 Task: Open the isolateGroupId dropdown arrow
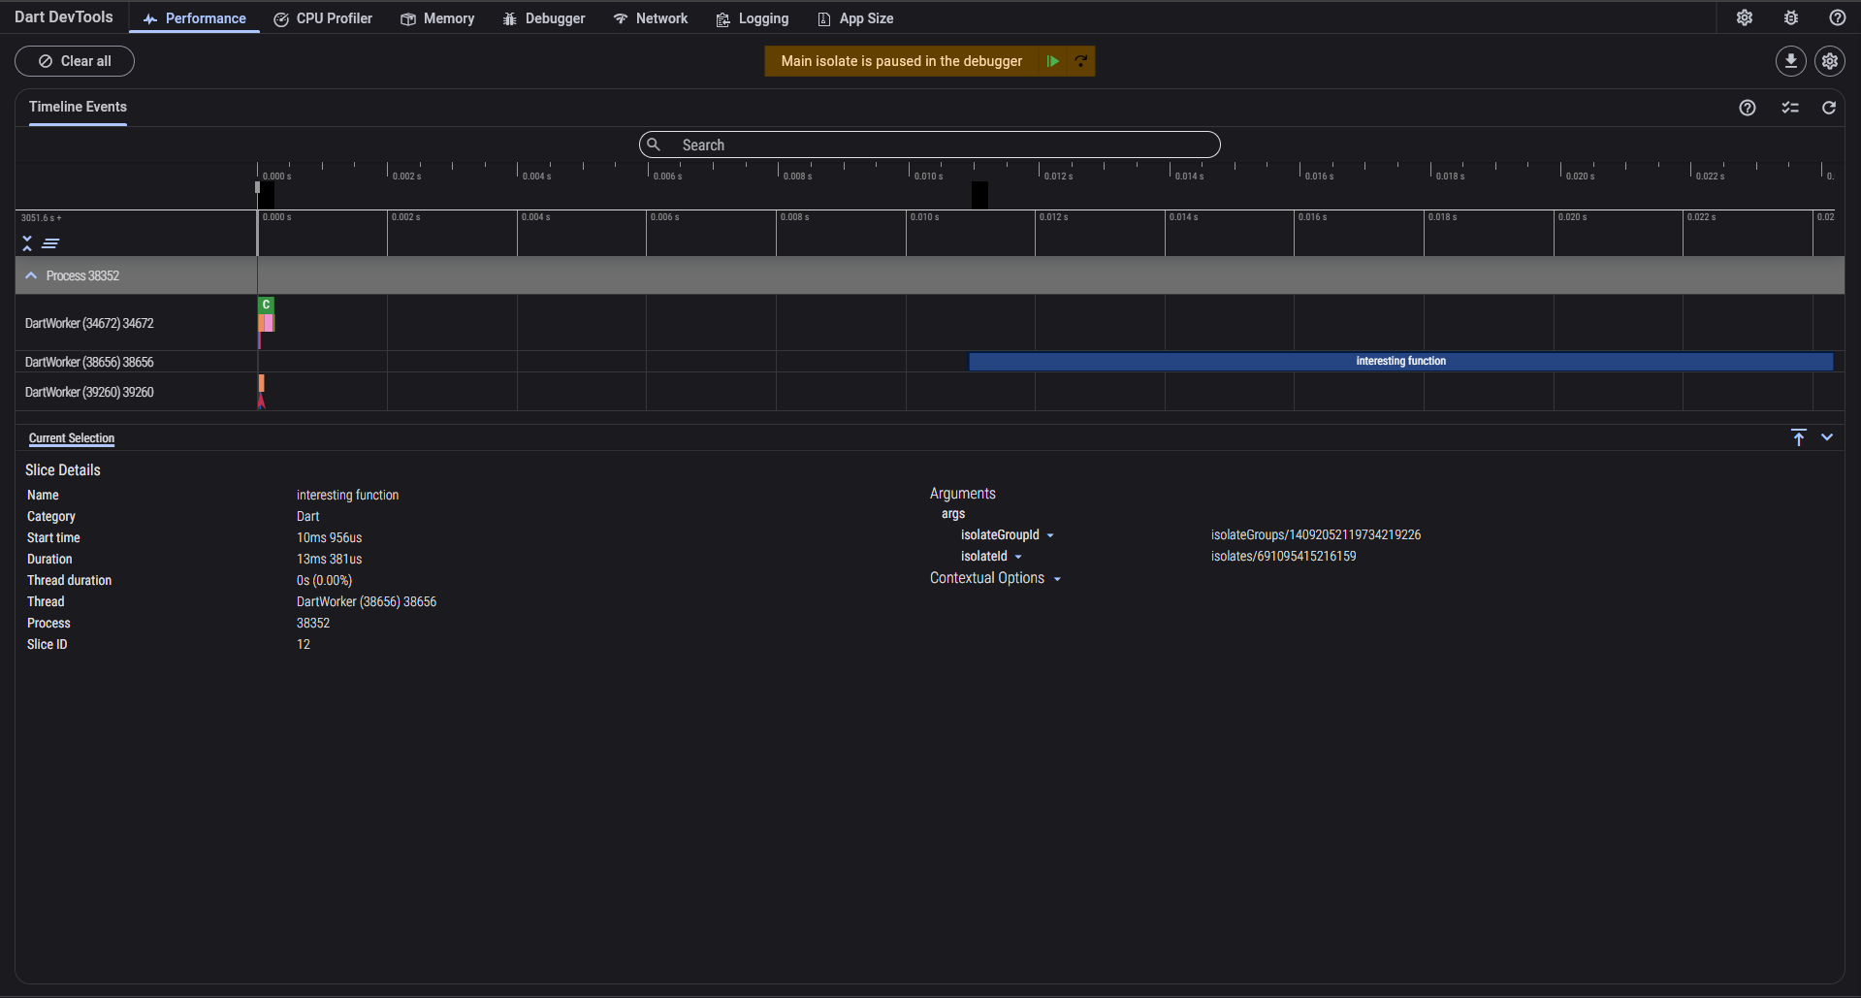coord(1050,535)
